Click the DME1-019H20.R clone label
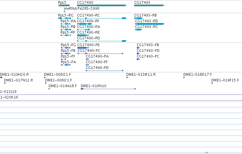This screenshot has width=242, height=154. (x=14, y=75)
